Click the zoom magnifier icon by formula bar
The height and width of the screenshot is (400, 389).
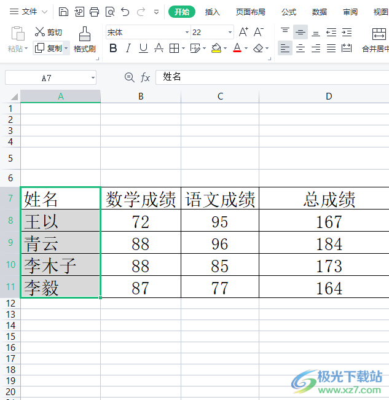(x=129, y=77)
